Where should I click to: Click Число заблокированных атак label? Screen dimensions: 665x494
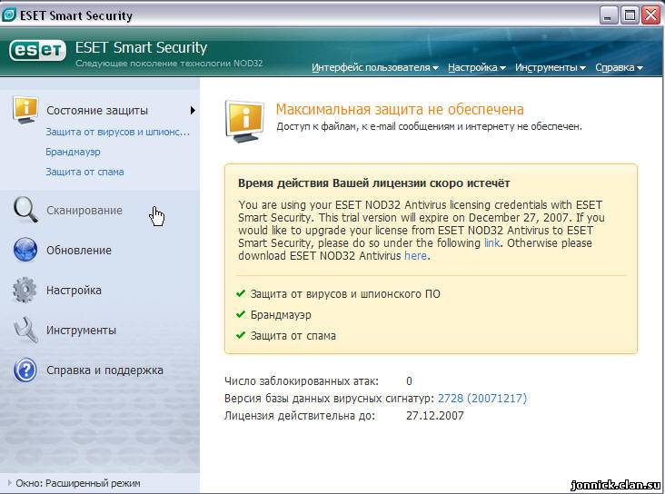[x=302, y=380]
